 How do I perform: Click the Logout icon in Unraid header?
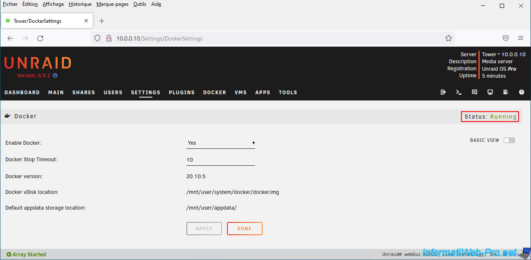click(443, 92)
